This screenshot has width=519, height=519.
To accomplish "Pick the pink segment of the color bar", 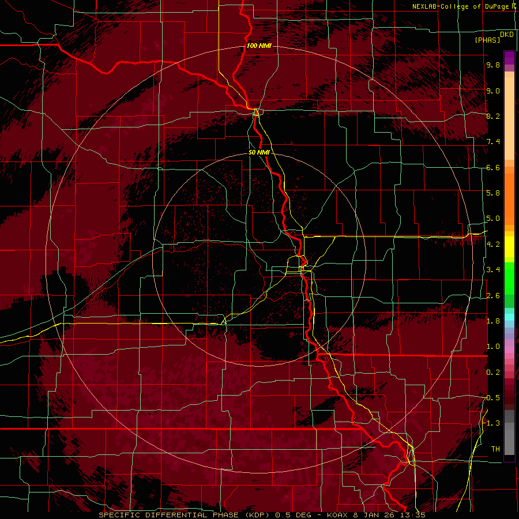I will point(509,349).
